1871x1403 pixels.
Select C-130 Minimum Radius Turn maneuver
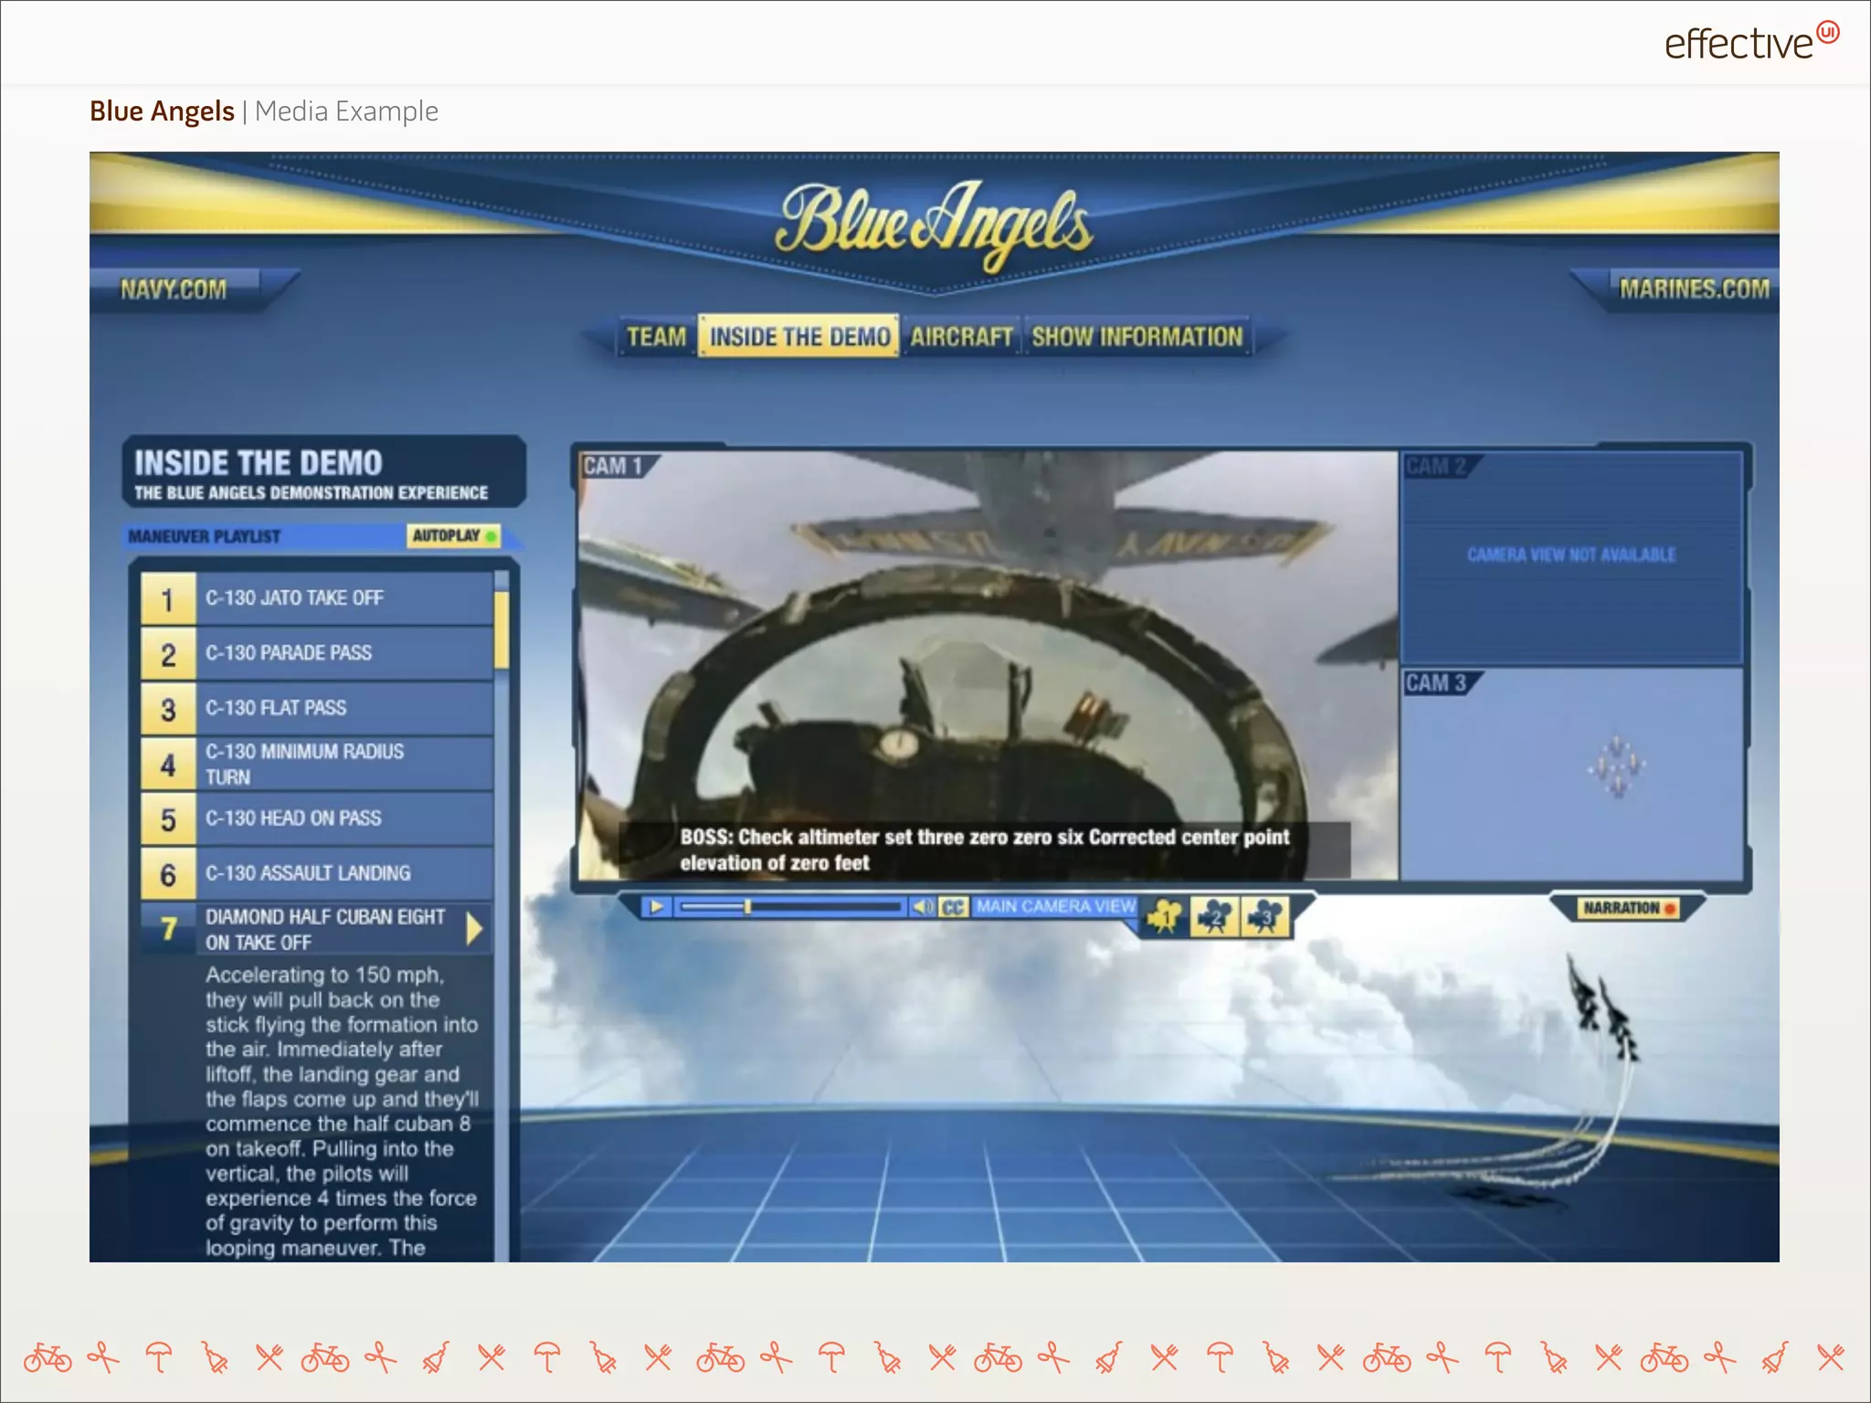point(317,764)
